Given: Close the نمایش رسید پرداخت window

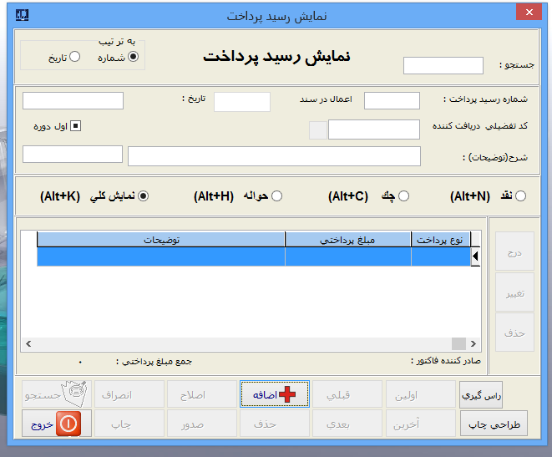Looking at the screenshot, I should (529, 12).
